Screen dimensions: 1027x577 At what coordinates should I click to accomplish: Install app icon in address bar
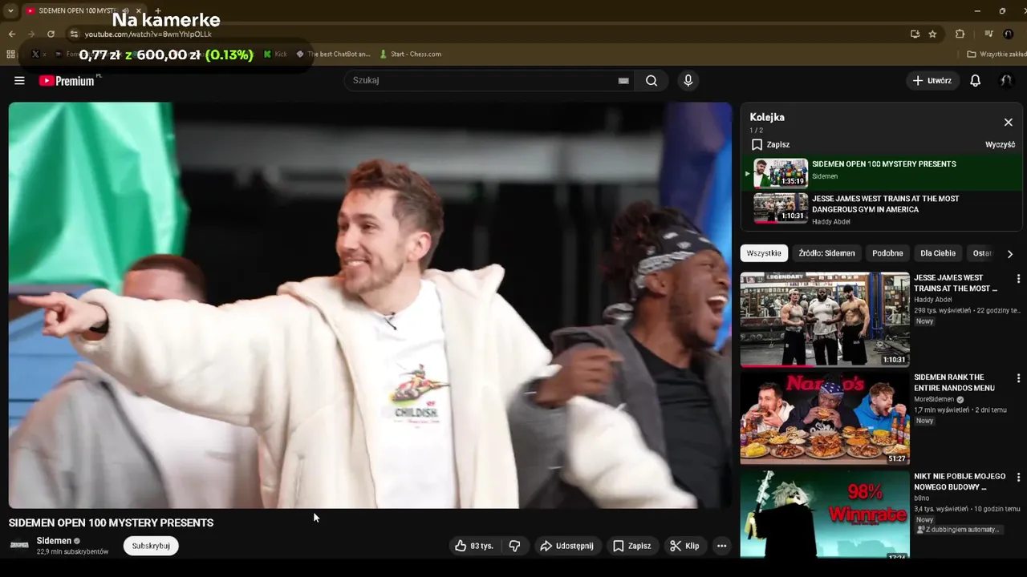coord(915,34)
